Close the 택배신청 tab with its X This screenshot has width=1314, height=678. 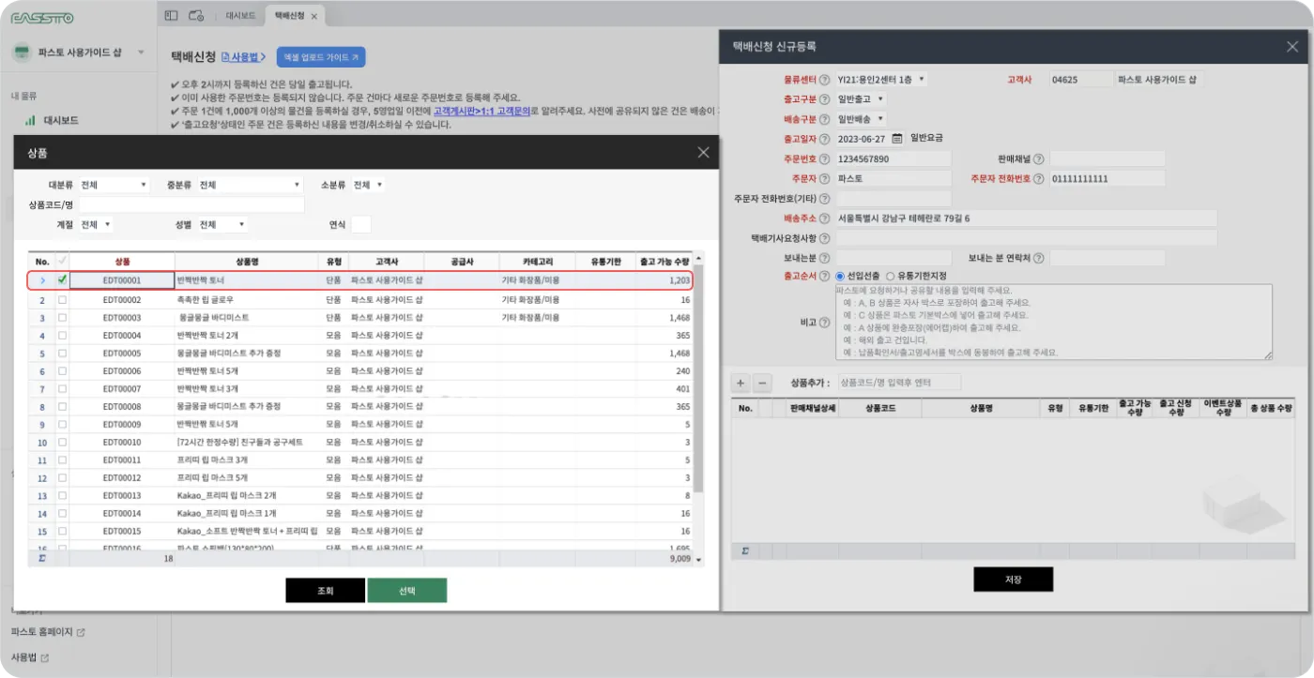[313, 16]
